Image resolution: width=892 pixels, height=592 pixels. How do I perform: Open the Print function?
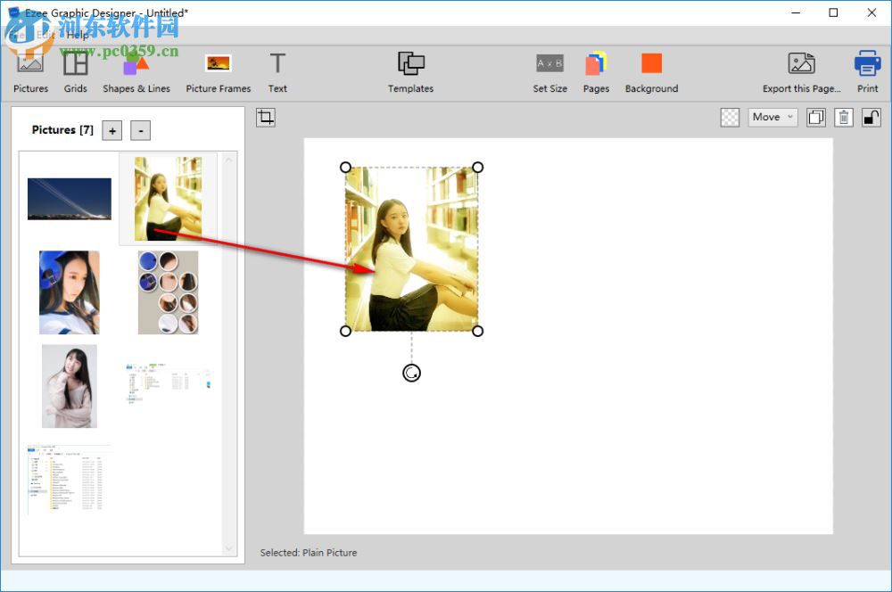click(x=867, y=67)
